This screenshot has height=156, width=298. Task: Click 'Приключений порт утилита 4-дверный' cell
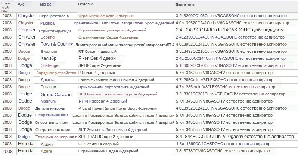114,87
